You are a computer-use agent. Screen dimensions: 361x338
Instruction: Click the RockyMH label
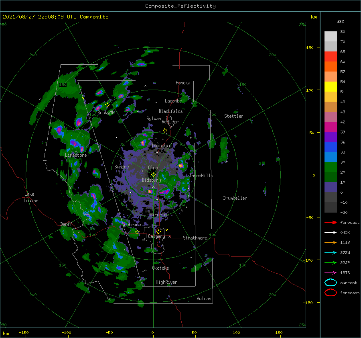coord(106,113)
